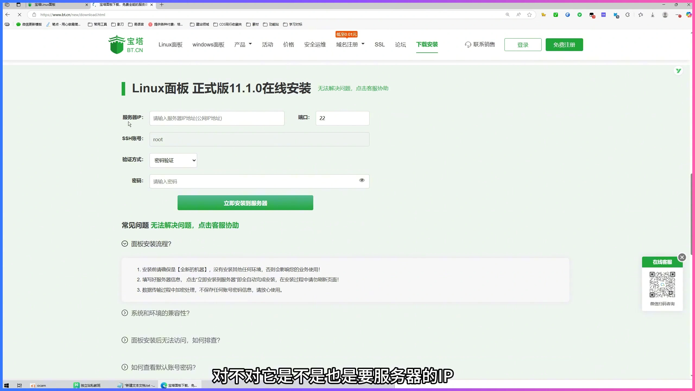695x391 pixels.
Task: Click the read aloud icon
Action: 519,15
